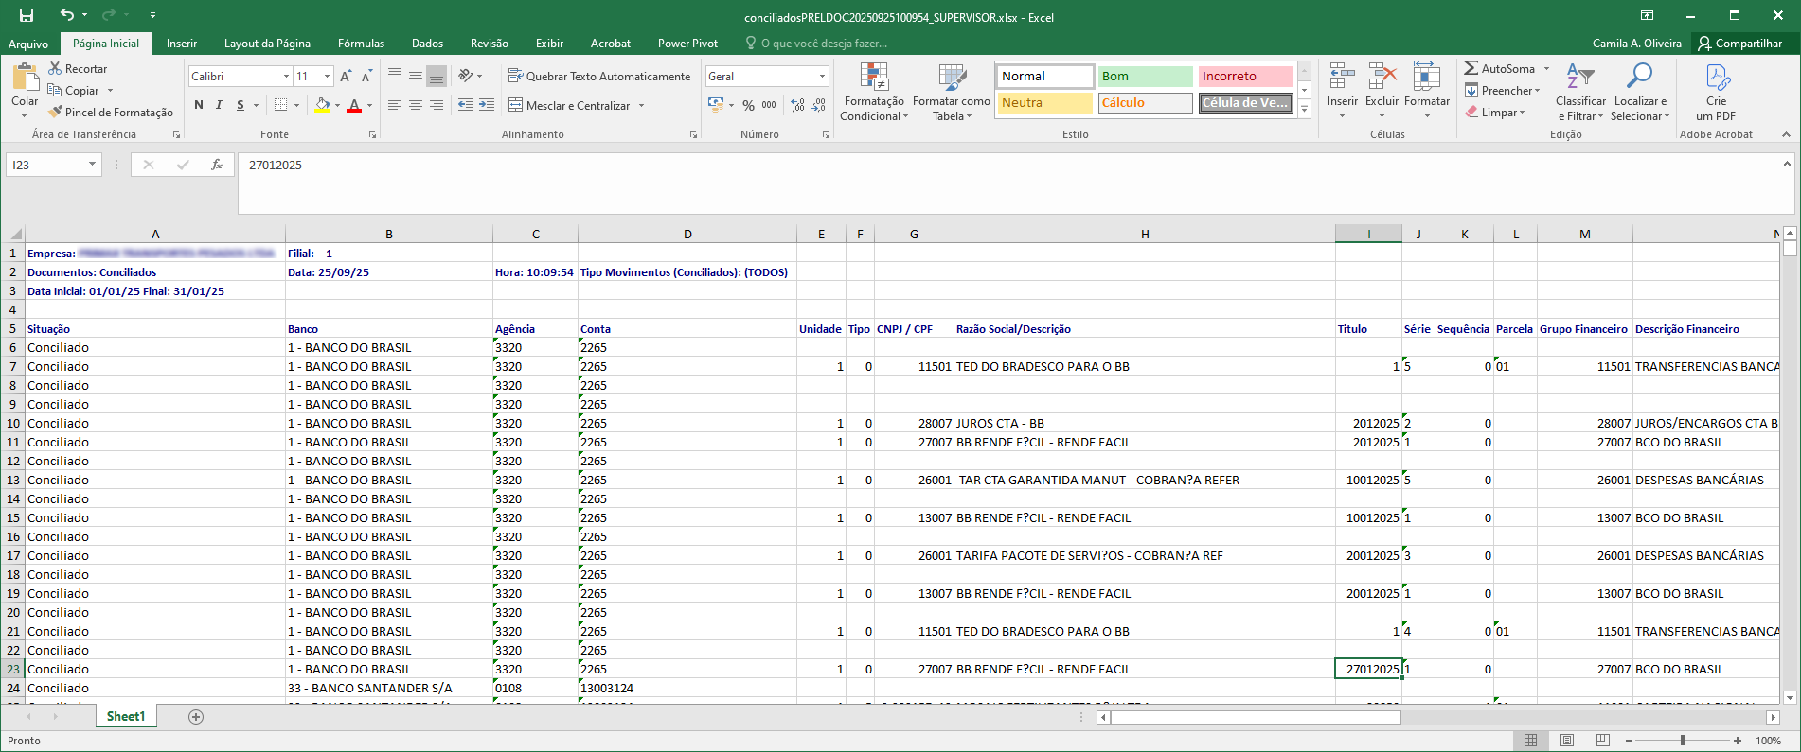This screenshot has height=752, width=1801.
Task: Open the Calibri font name dropdown
Action: [x=286, y=76]
